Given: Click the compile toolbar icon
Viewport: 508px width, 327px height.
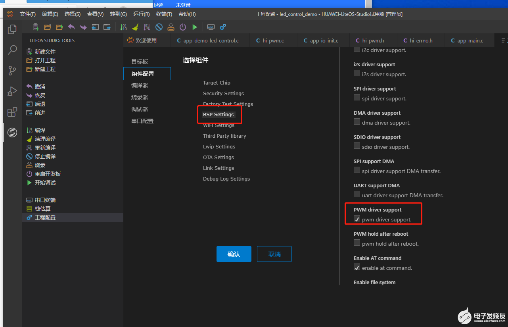Looking at the screenshot, I should click(x=123, y=27).
